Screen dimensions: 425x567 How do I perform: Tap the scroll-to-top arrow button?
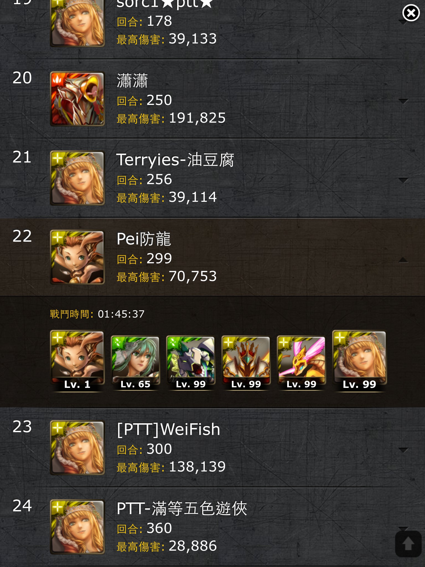[408, 543]
